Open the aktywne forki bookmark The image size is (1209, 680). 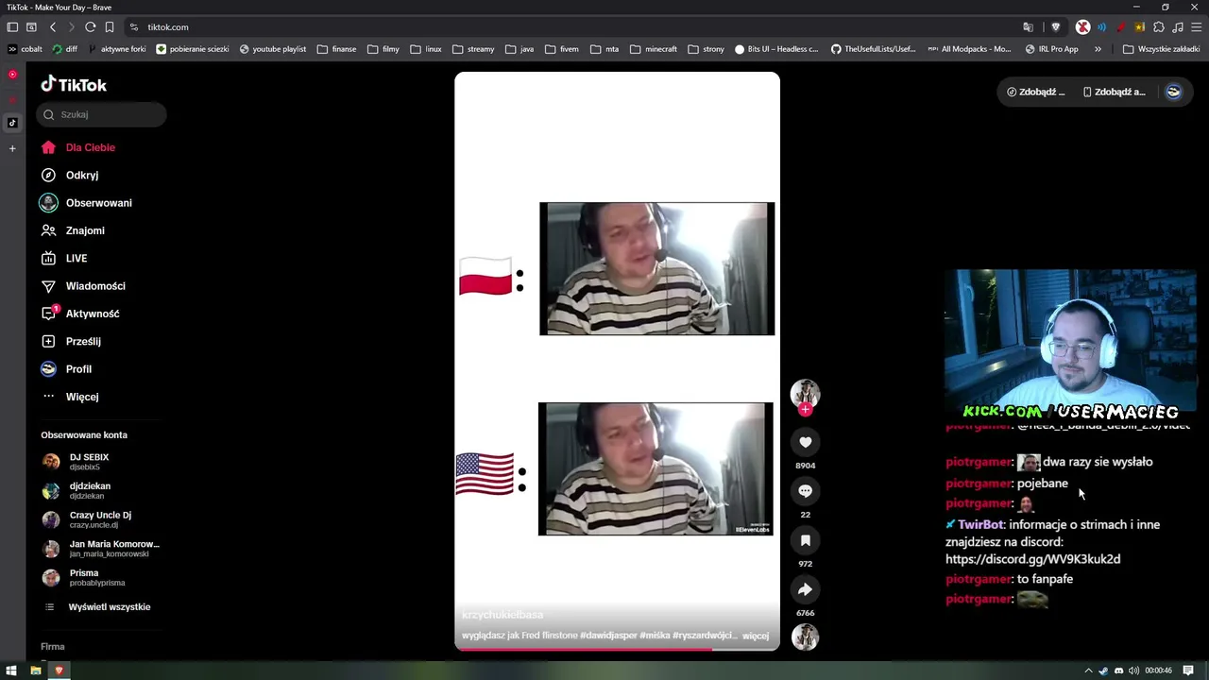coord(117,49)
